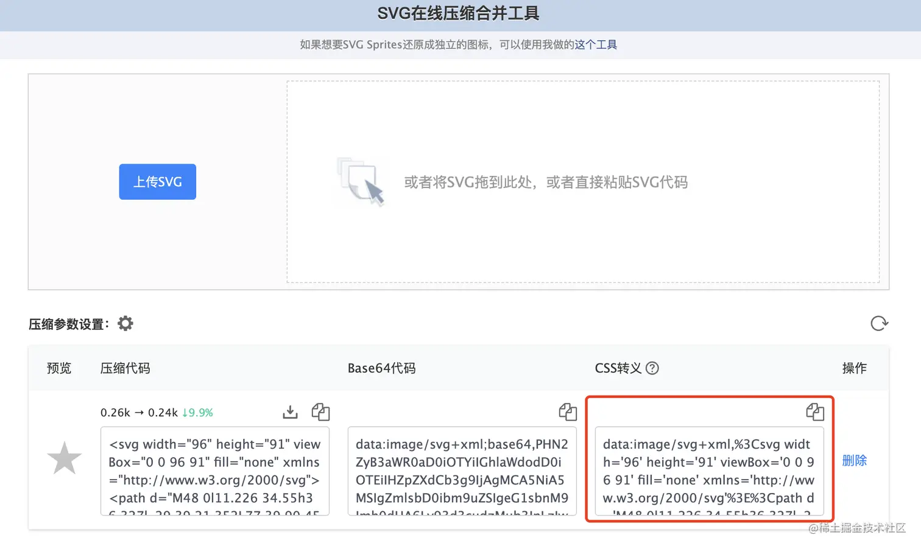This screenshot has width=921, height=549.
Task: Click the CSS转义 help question icon
Action: pyautogui.click(x=652, y=368)
